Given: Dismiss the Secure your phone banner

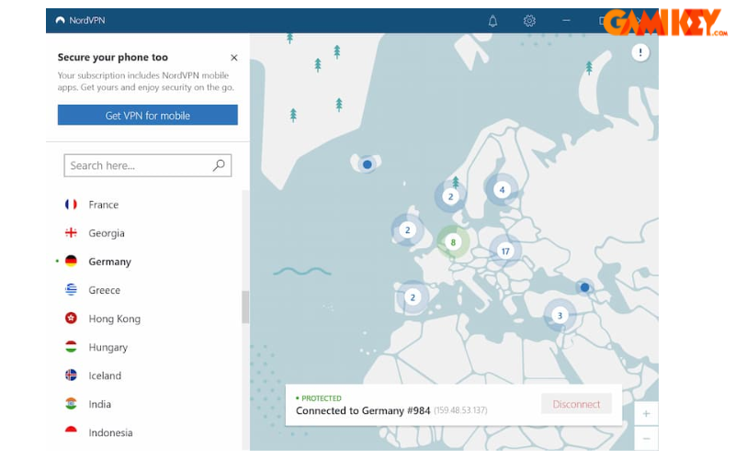Looking at the screenshot, I should click(x=233, y=57).
